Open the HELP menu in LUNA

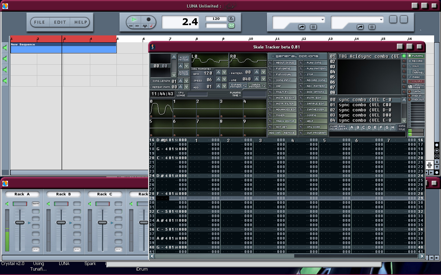coord(81,22)
